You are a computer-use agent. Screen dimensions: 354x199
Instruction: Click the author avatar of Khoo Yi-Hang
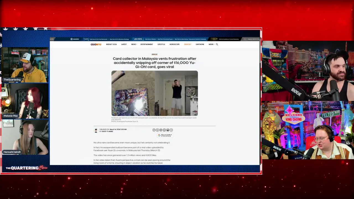pyautogui.click(x=96, y=130)
